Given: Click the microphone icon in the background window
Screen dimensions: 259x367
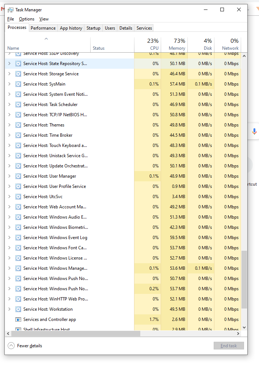Looking at the screenshot, I should pyautogui.click(x=254, y=131).
